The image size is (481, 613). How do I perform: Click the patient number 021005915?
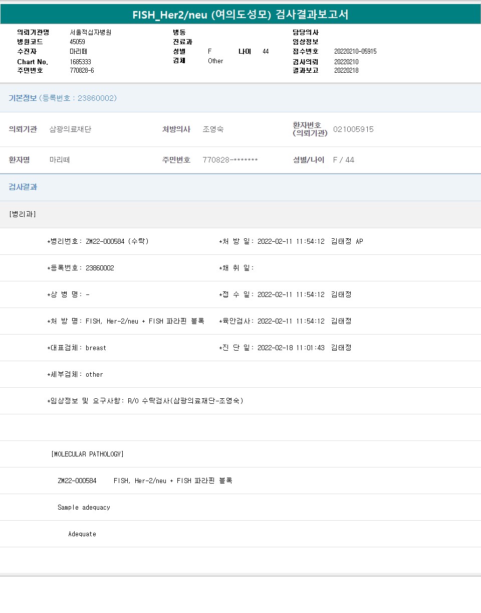[x=353, y=129]
